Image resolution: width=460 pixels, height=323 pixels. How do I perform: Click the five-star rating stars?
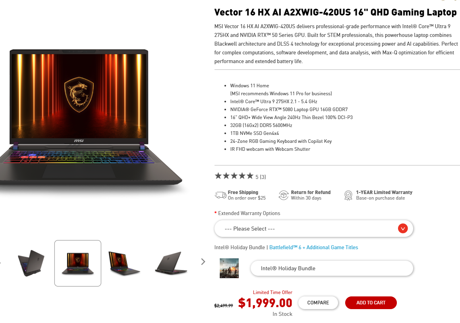point(234,176)
